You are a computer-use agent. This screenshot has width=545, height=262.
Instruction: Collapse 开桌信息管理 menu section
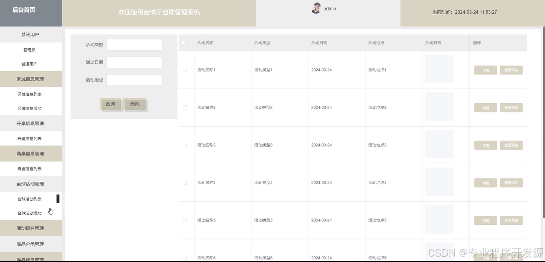click(x=31, y=123)
